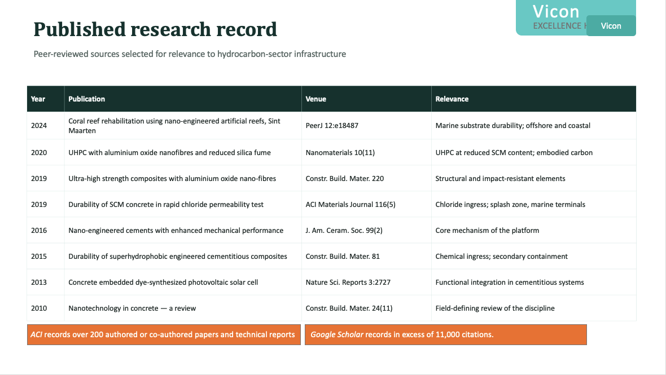
Task: Select the year cell '2010'
Action: coord(46,308)
